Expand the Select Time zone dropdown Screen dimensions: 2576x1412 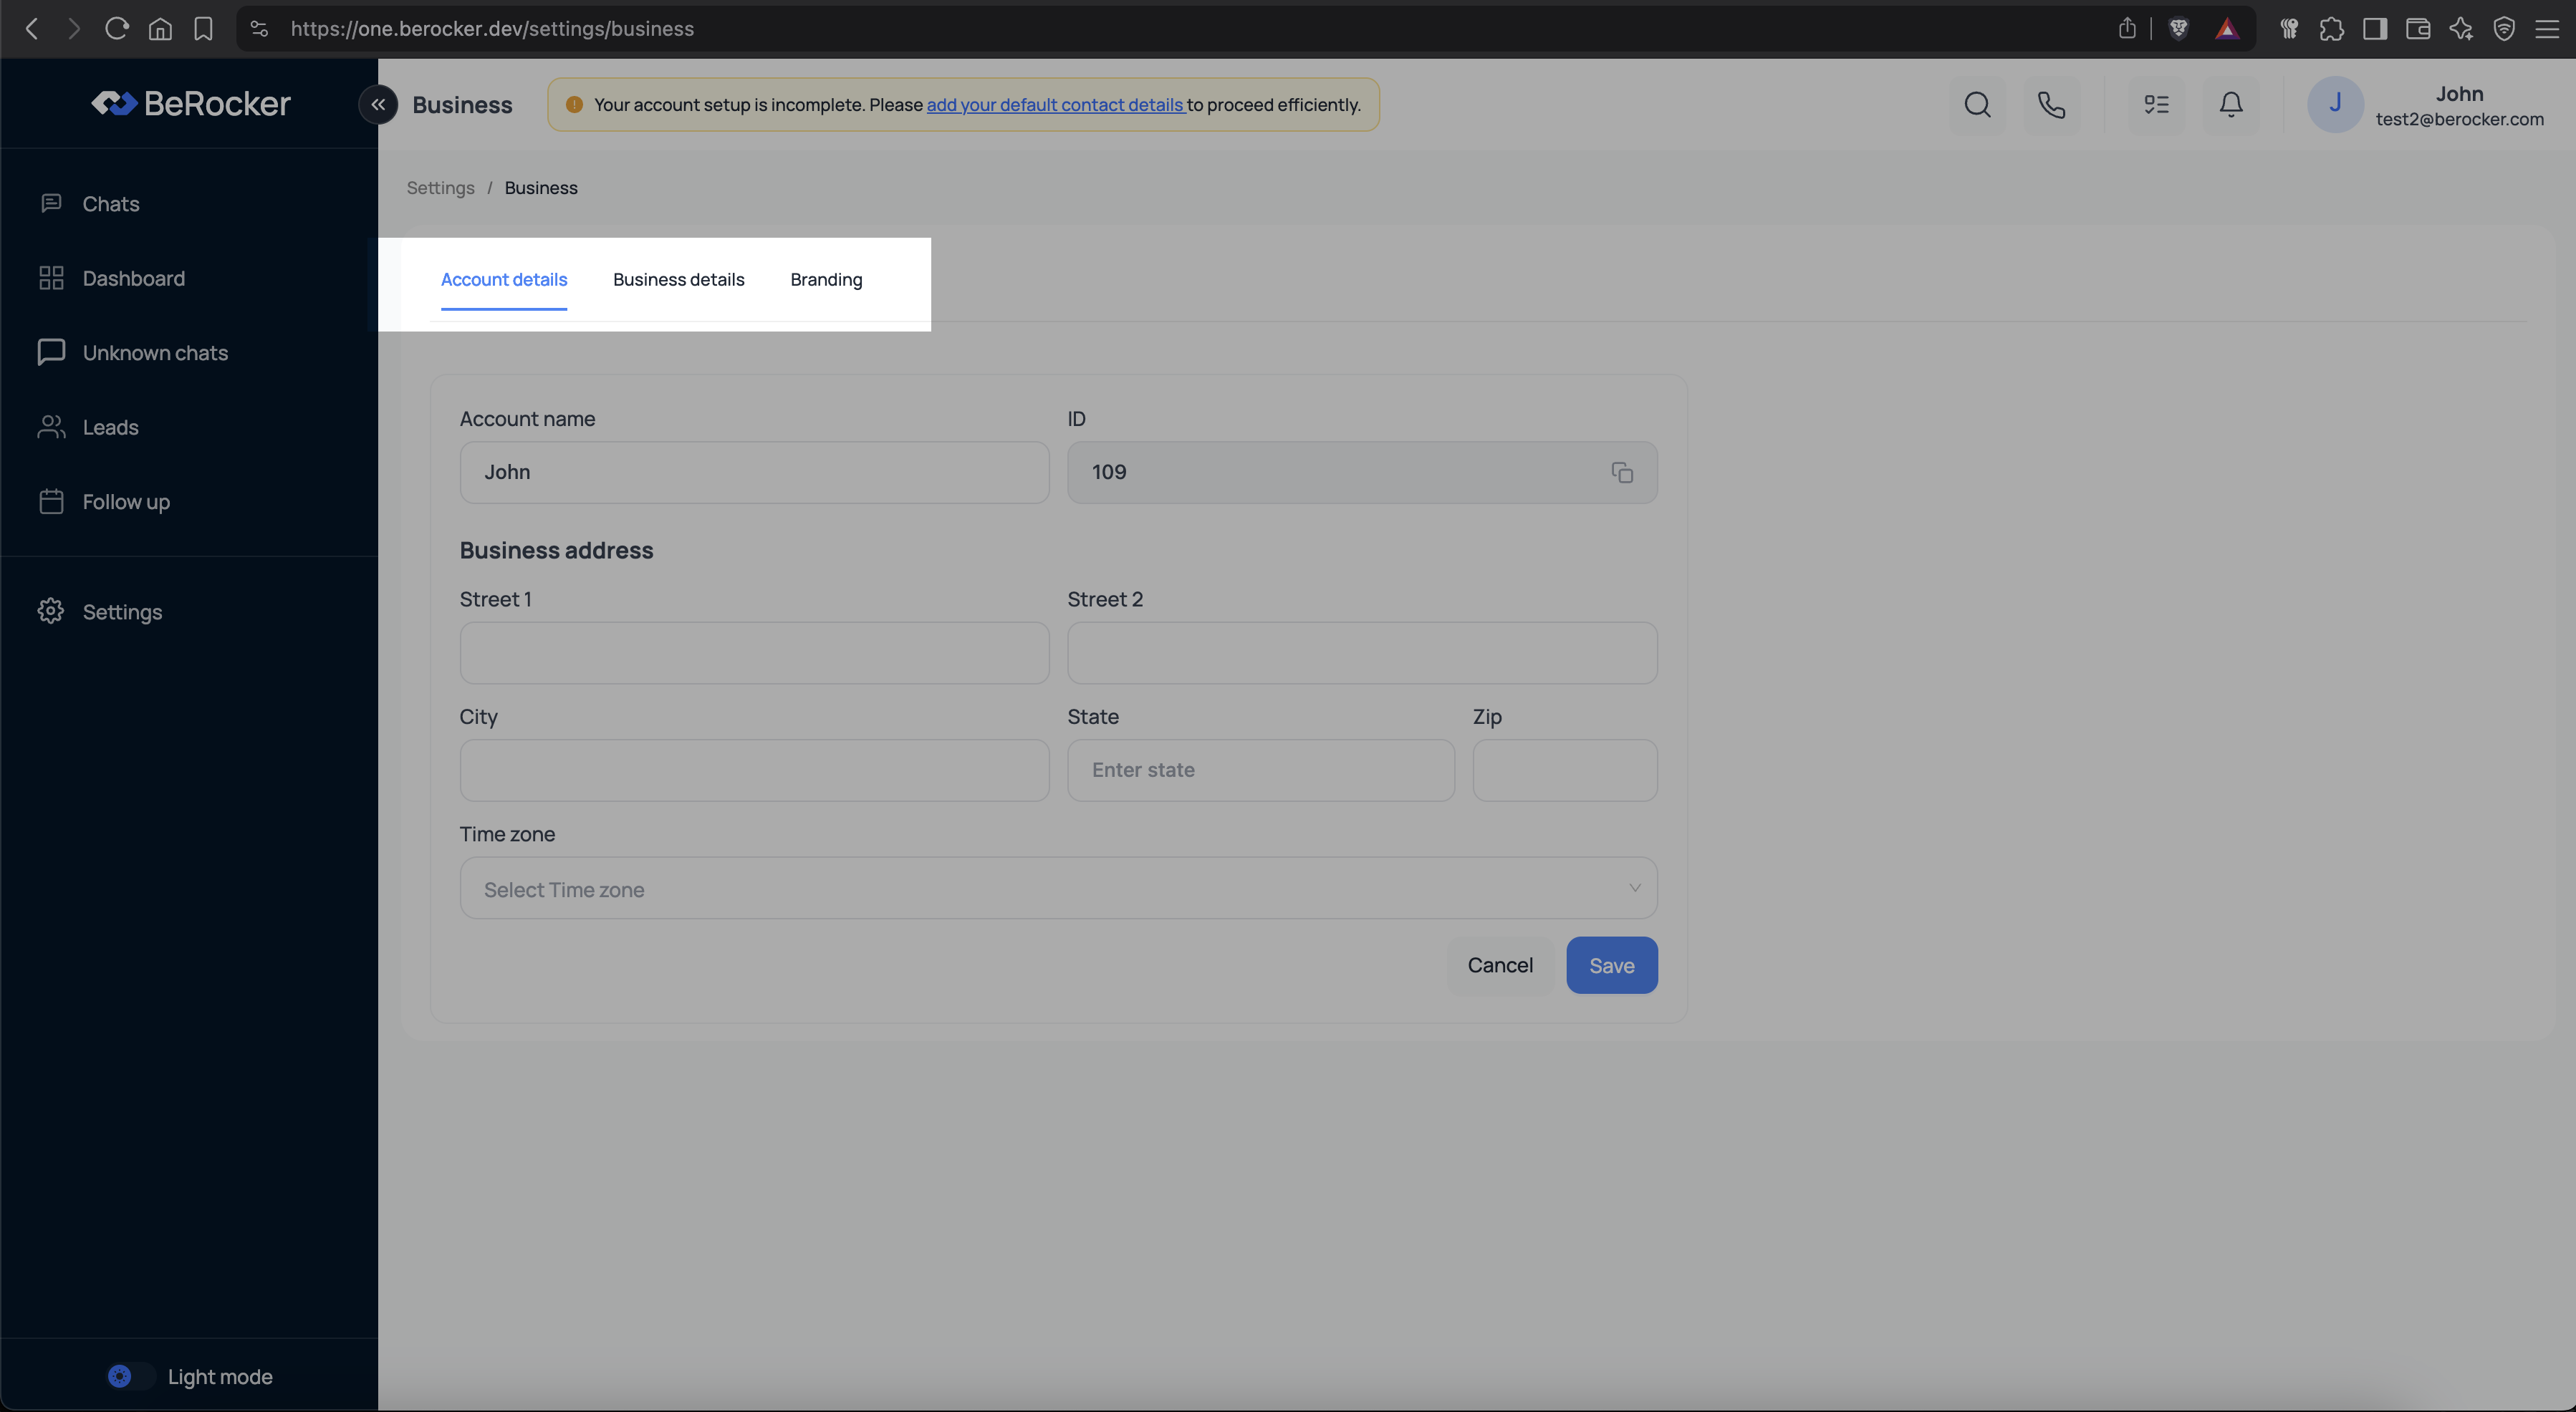coord(1057,889)
